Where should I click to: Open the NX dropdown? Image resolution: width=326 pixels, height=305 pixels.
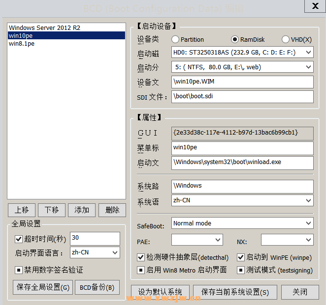pyautogui.click(x=287, y=240)
